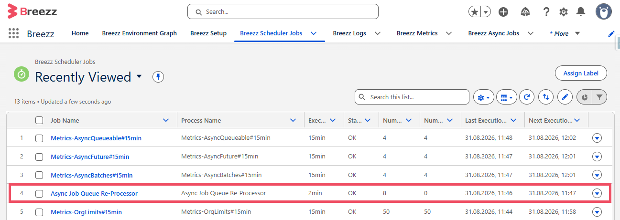Image resolution: width=620 pixels, height=220 pixels.
Task: Open row actions for Metrics-AsyncQueueable#15min
Action: click(x=597, y=138)
